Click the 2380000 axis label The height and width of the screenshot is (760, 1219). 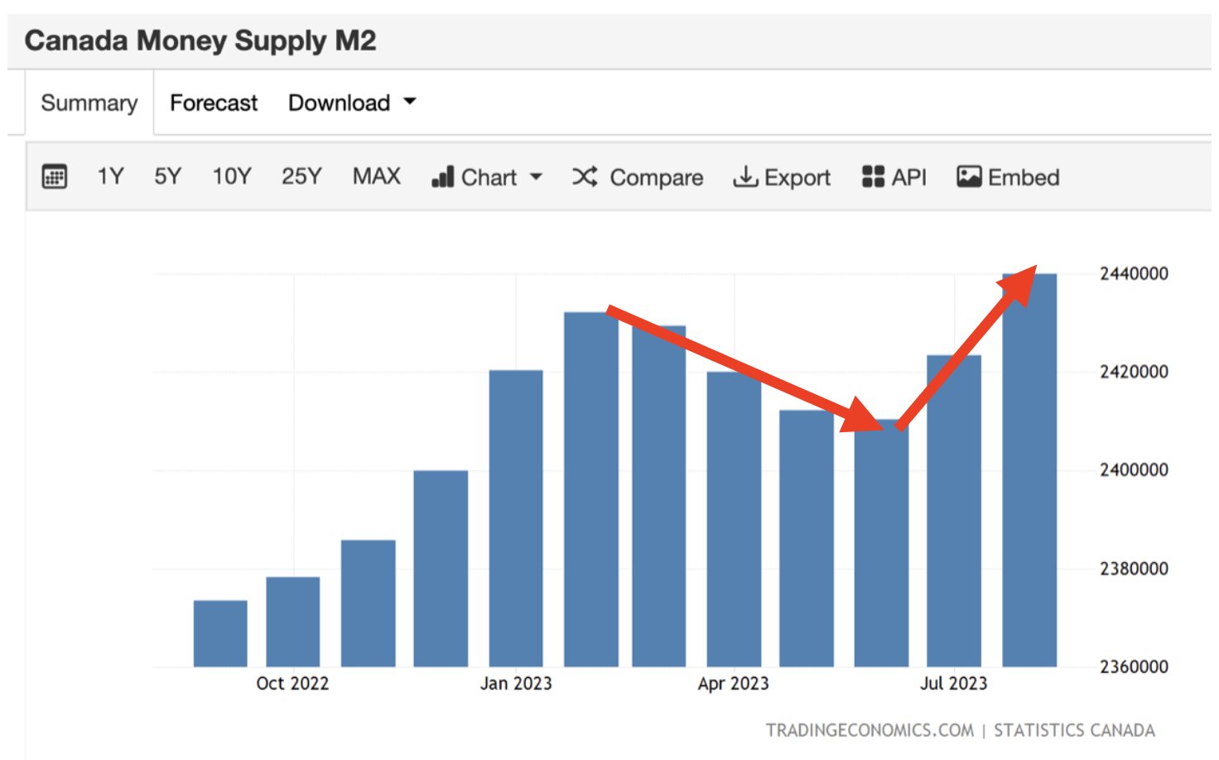(x=1134, y=569)
